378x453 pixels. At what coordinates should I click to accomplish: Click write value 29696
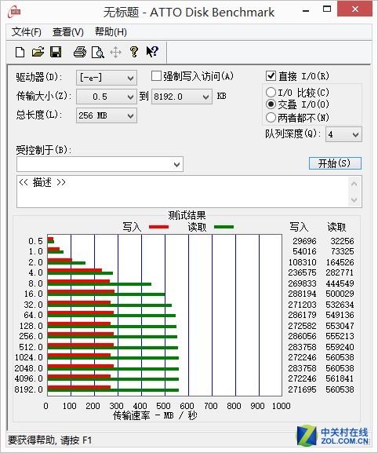304,241
